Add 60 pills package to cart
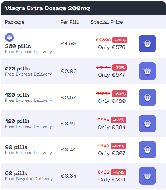 point(147,176)
